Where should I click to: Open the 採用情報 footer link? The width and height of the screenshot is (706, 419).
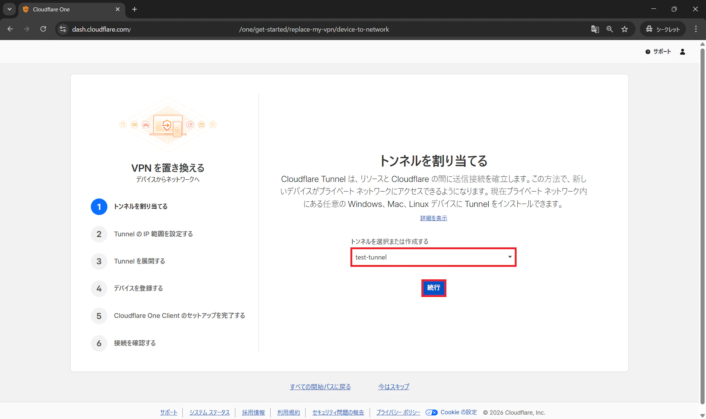(253, 412)
